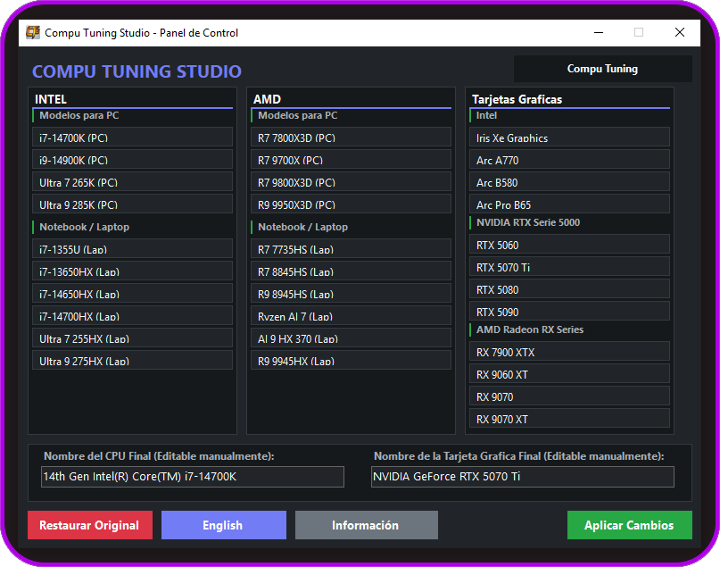This screenshot has width=720, height=567.
Task: Click Aplicar Cambios to apply changes
Action: click(630, 525)
